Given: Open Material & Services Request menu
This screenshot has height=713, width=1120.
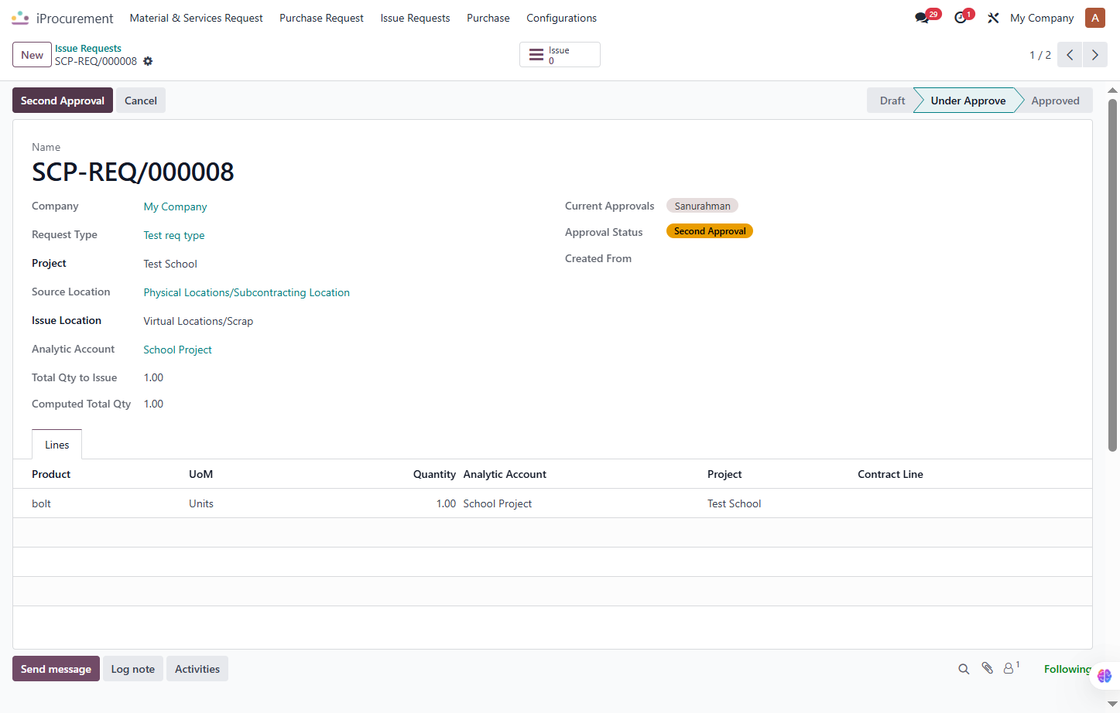Looking at the screenshot, I should pyautogui.click(x=196, y=18).
